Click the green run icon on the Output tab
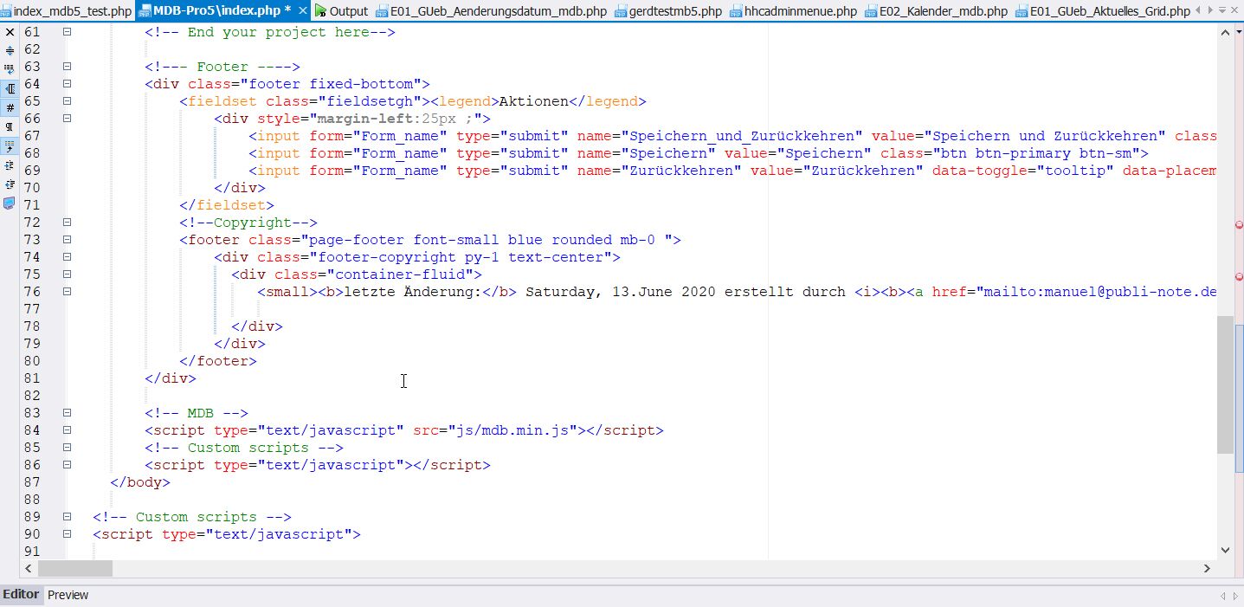Screen dimensions: 1244x607 click(321, 11)
